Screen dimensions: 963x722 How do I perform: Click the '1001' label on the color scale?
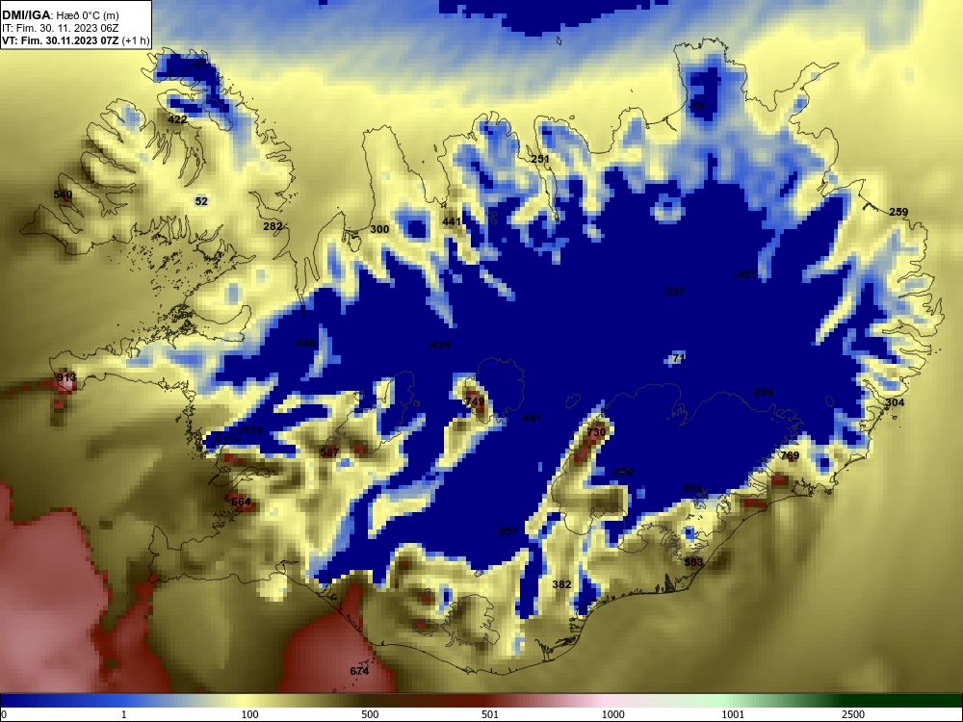(x=733, y=714)
